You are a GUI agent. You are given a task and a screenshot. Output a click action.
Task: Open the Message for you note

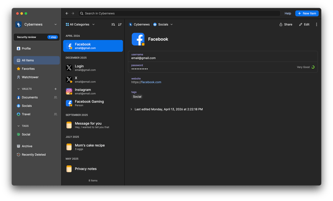[x=93, y=125]
